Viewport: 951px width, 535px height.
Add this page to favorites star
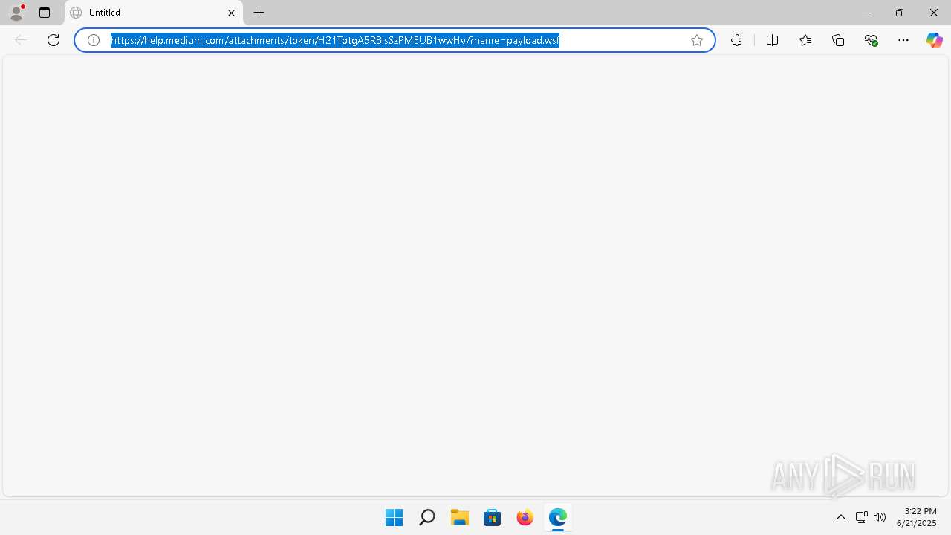pos(697,40)
